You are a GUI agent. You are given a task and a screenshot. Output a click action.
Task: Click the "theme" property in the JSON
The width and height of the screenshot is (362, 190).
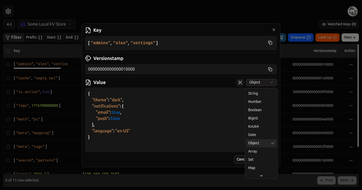[x=100, y=100]
